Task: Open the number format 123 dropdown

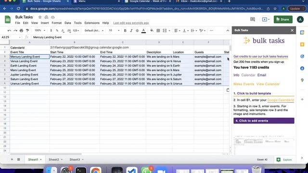Action: (x=76, y=31)
